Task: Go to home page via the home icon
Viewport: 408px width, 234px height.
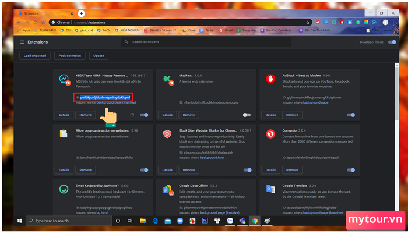Action: (43, 22)
